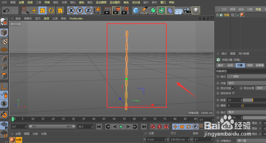The height and width of the screenshot is (143, 266).
Task: Select the 材质 material thumbnail
Action: click(12, 140)
